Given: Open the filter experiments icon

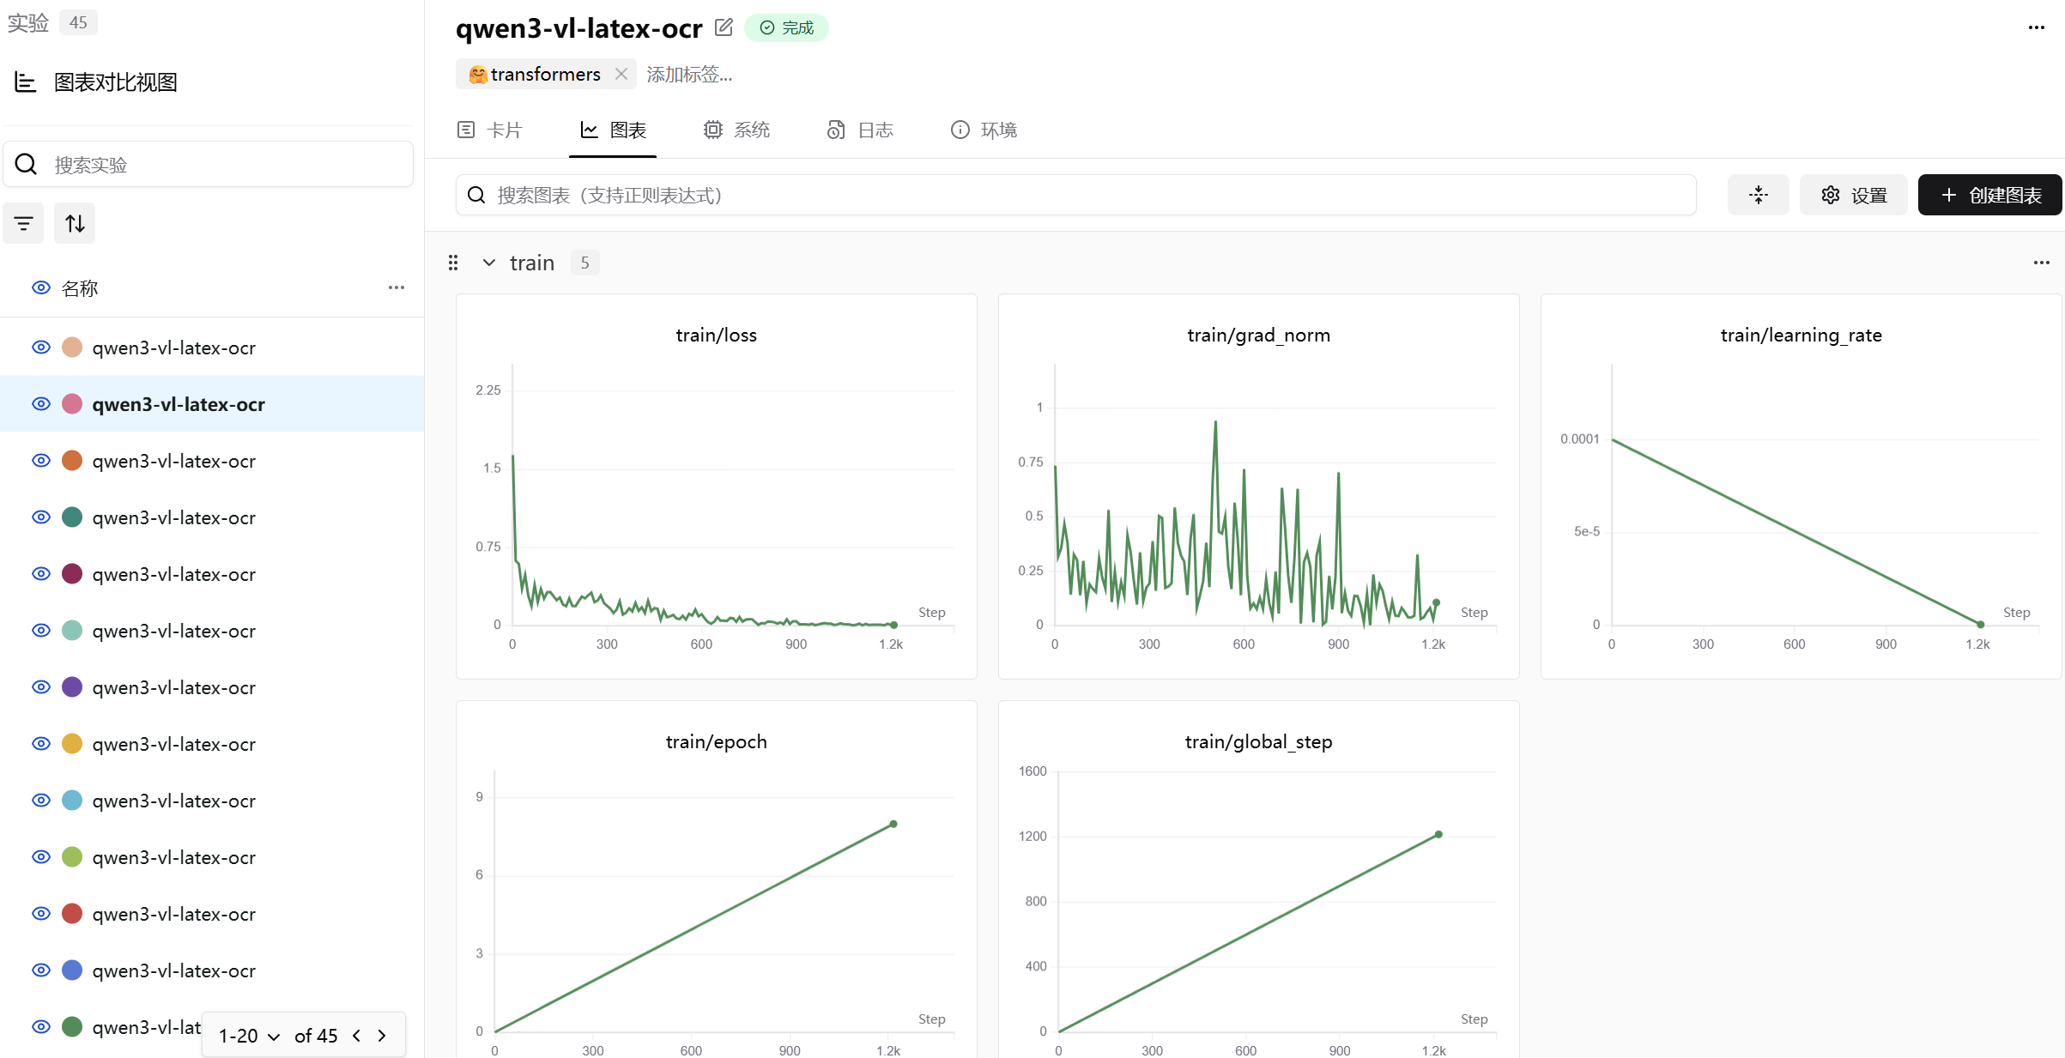Looking at the screenshot, I should (23, 224).
